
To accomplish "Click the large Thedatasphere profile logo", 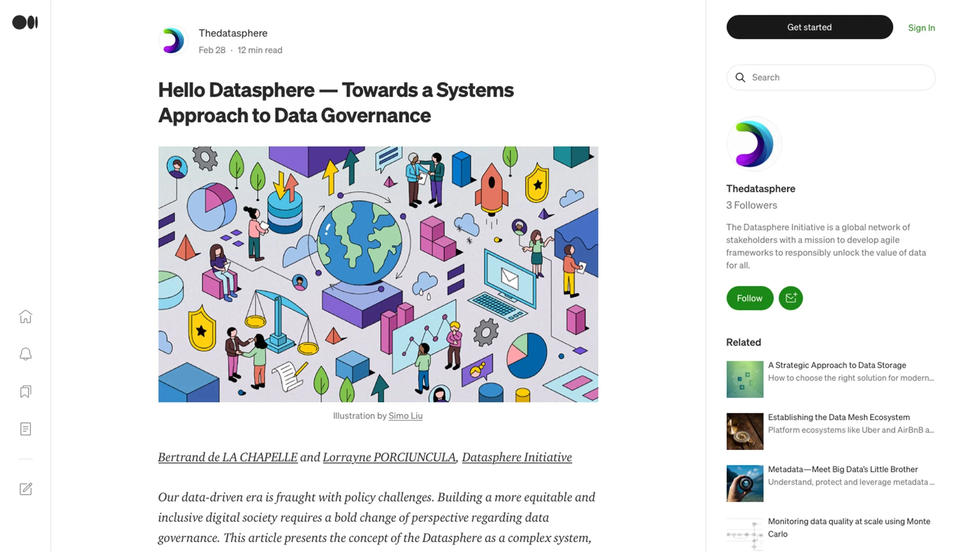I will 754,144.
